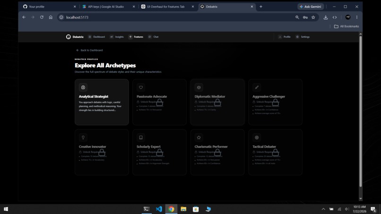The height and width of the screenshot is (214, 381).
Task: Bookmark this page with star icon
Action: point(313,17)
